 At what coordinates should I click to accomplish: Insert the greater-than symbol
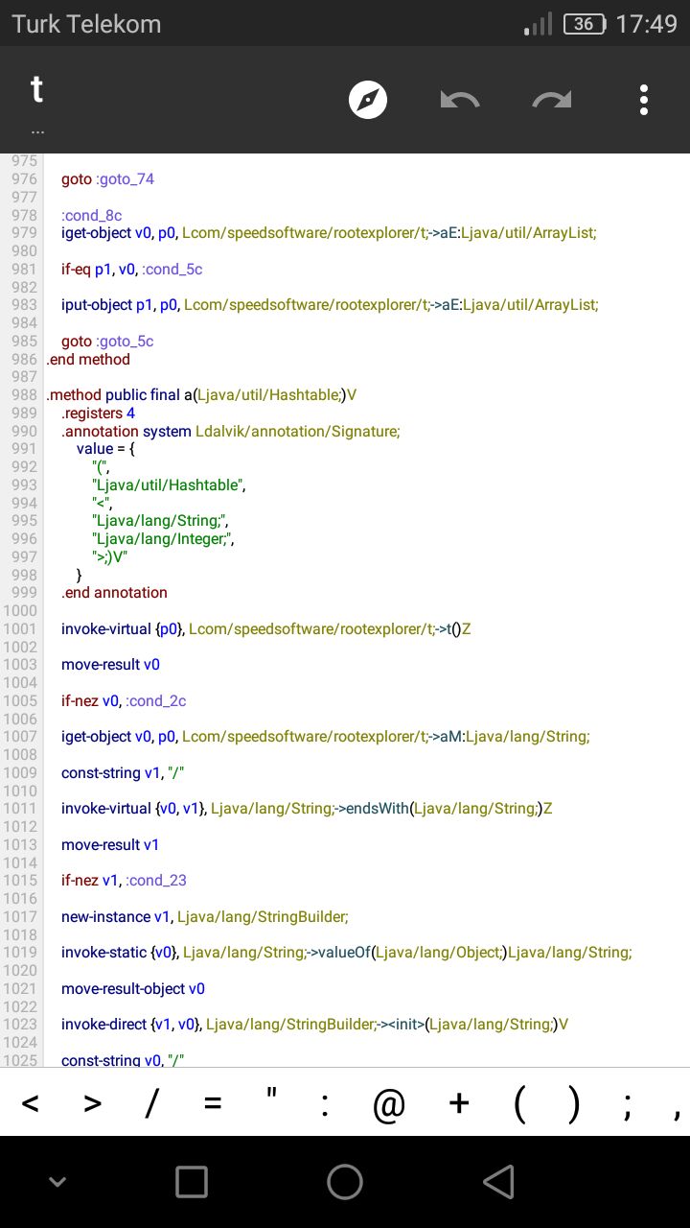pyautogui.click(x=92, y=1104)
